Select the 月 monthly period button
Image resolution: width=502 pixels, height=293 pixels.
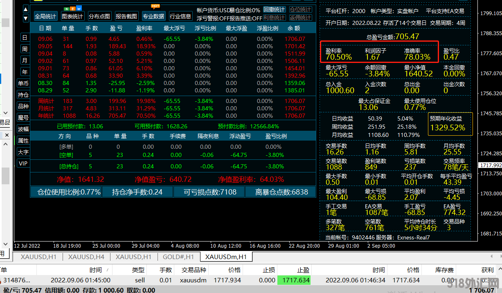(25, 60)
